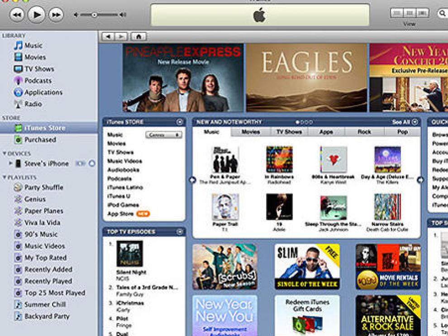Screen dimensions: 448x336
Task: Open Pineapple Express movie banner
Action: click(183, 77)
